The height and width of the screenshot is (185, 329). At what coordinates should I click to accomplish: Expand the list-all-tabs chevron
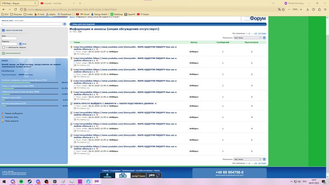pyautogui.click(x=273, y=3)
